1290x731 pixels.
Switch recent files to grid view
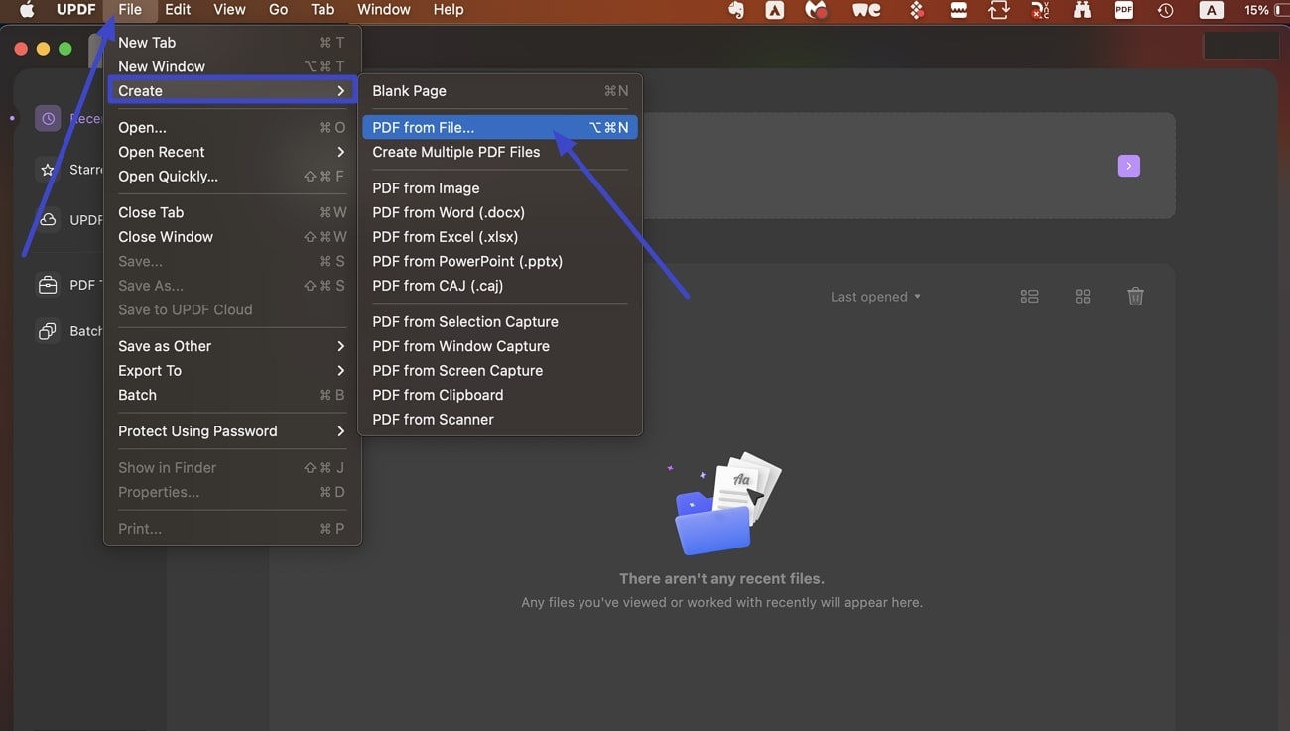[1082, 296]
